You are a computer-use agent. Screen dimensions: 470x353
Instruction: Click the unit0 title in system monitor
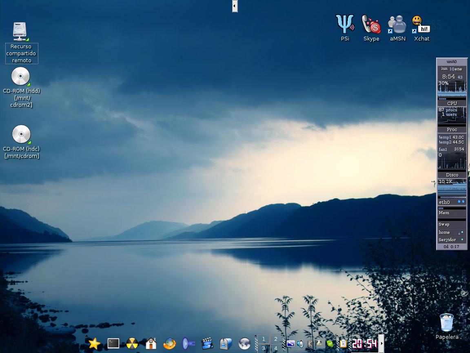[451, 62]
